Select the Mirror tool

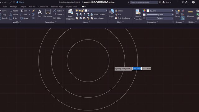point(14,15)
